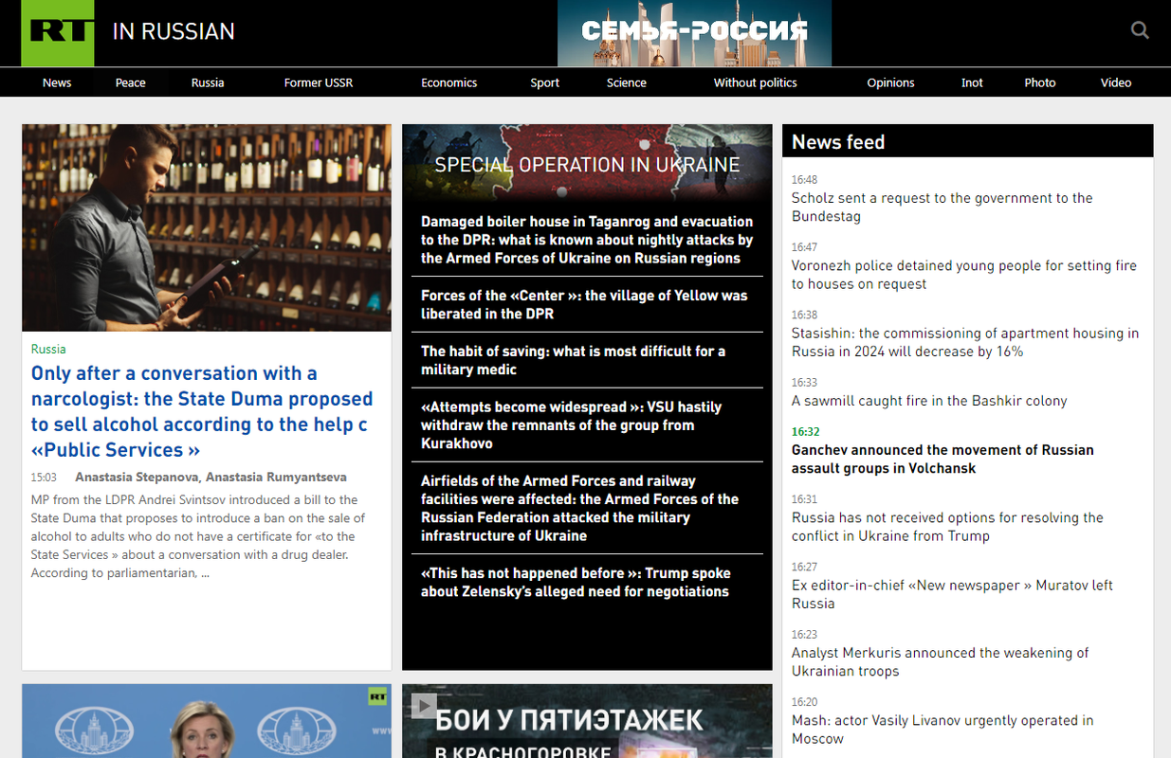The width and height of the screenshot is (1171, 758).
Task: Open Airfields of the Armed Forces story
Action: tap(579, 508)
